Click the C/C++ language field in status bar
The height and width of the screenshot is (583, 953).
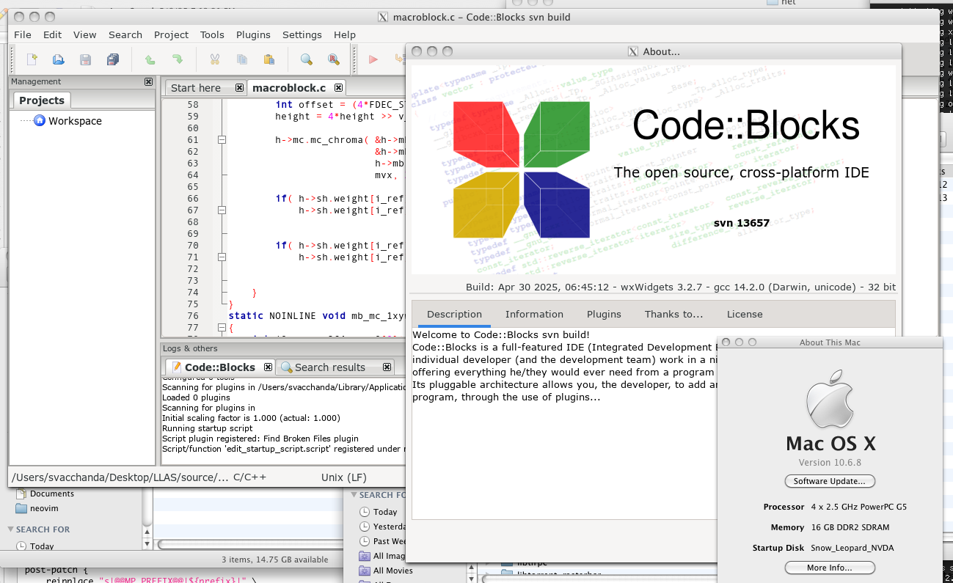[x=249, y=477]
